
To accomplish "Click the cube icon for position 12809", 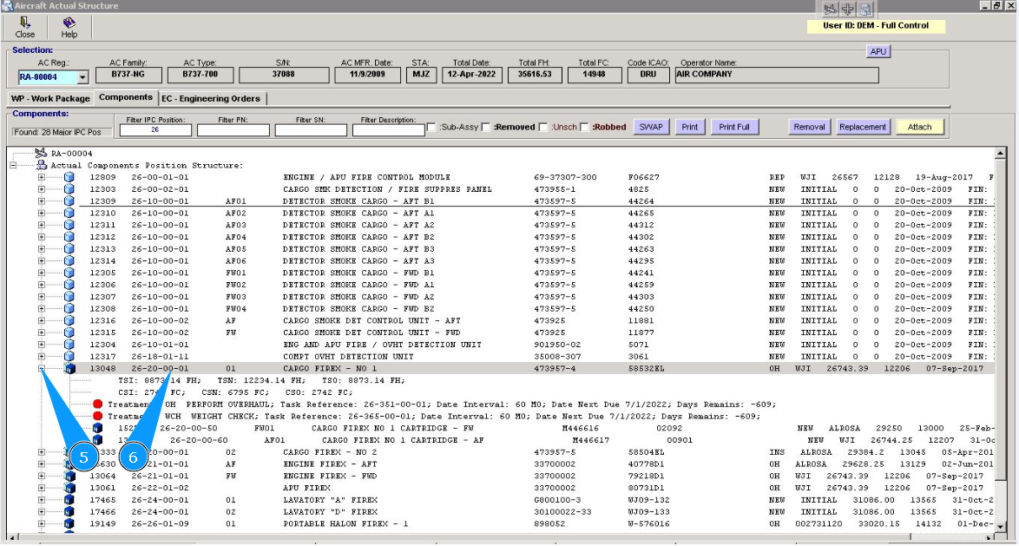I will pyautogui.click(x=69, y=177).
